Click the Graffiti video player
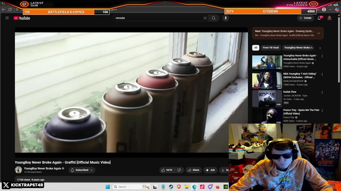Viewport: 341px width, 191px height. point(131,93)
